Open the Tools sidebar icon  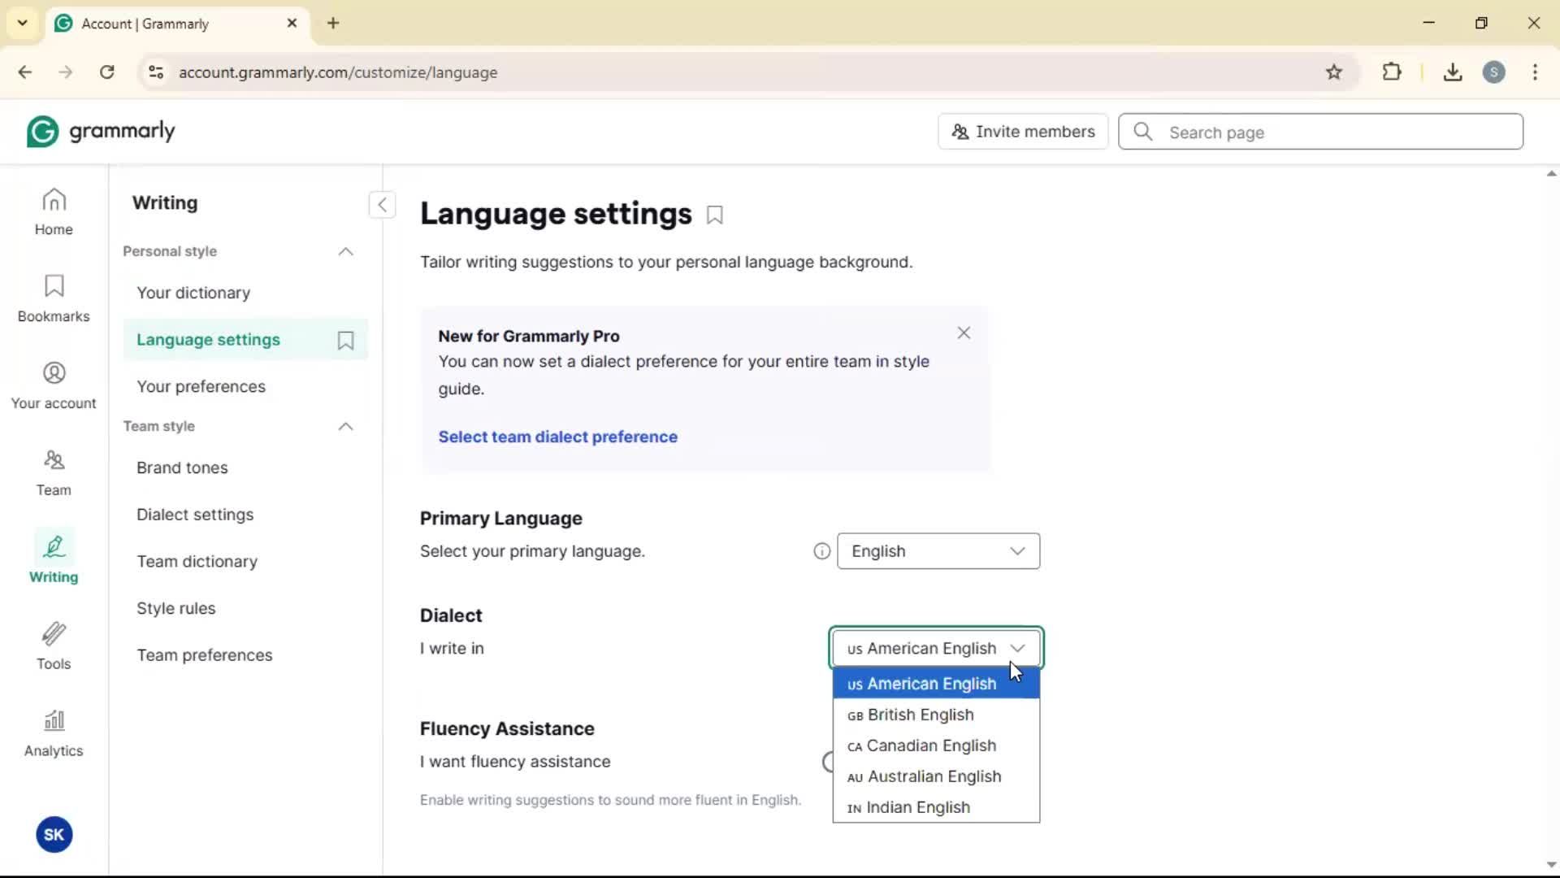tap(54, 646)
